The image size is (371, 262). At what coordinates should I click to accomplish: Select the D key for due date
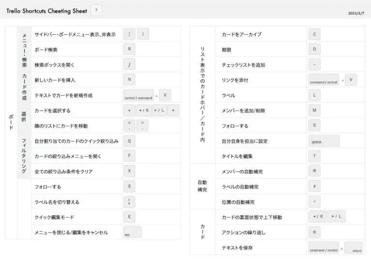click(x=314, y=49)
